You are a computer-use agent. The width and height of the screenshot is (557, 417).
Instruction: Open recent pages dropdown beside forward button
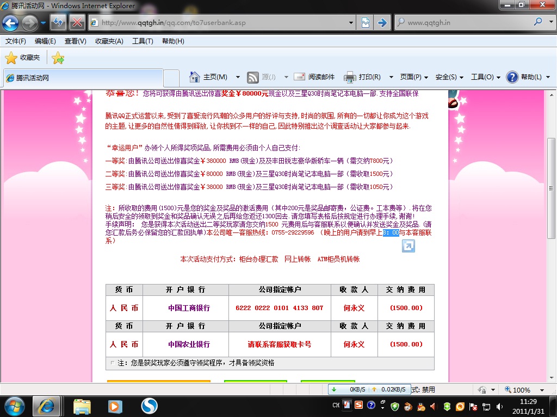[44, 23]
